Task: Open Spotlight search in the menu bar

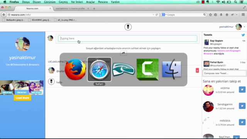Action: pyautogui.click(x=235, y=2)
